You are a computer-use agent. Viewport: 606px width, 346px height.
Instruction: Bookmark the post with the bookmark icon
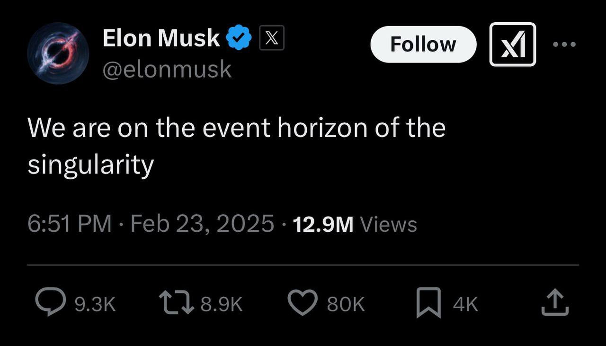[x=428, y=303]
